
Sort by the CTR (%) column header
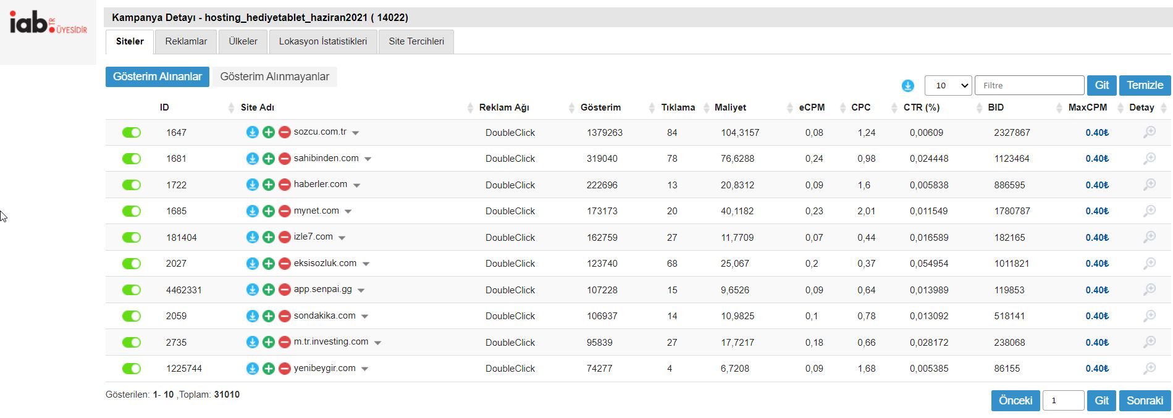[922, 107]
